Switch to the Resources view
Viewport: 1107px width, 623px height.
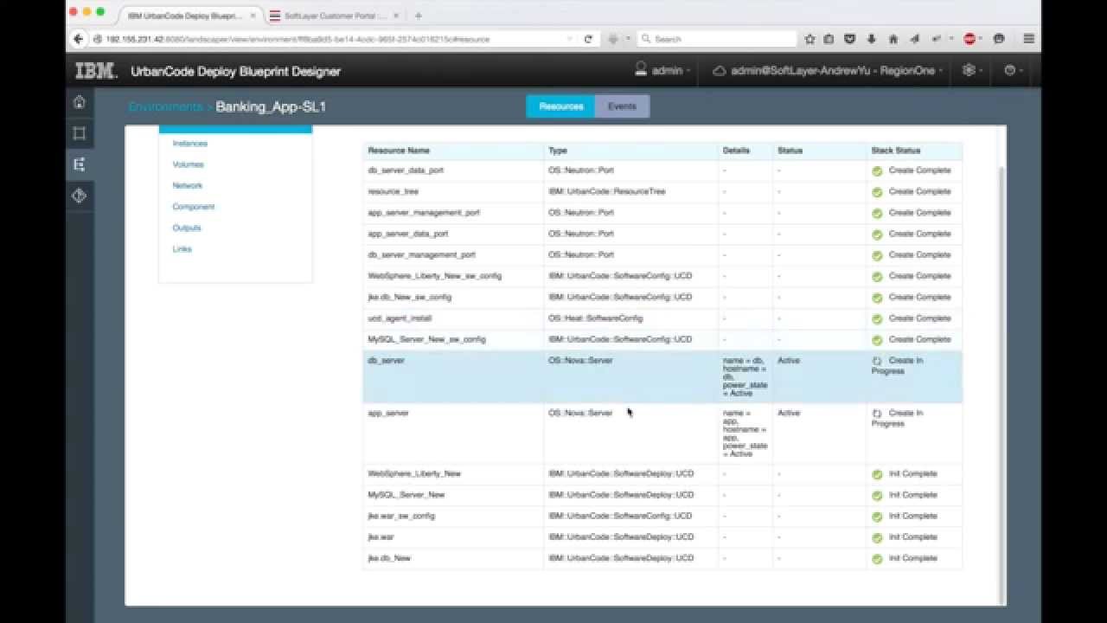point(560,106)
